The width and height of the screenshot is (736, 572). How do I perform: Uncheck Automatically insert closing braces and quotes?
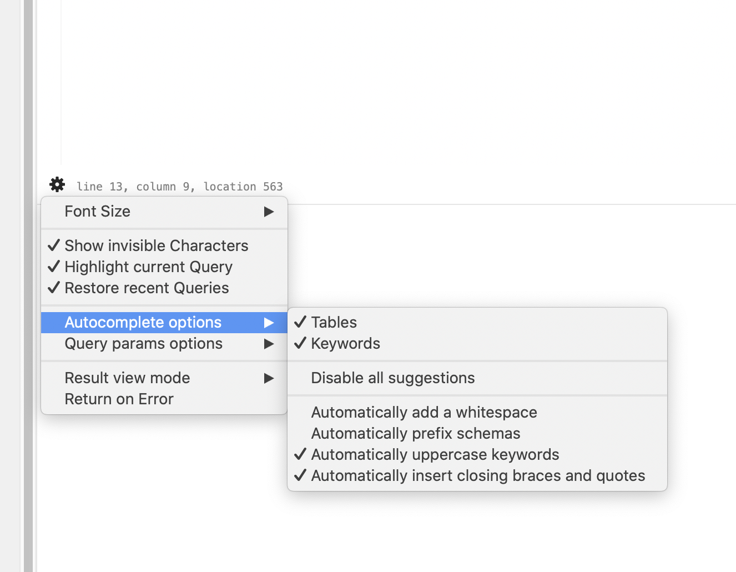coord(478,475)
